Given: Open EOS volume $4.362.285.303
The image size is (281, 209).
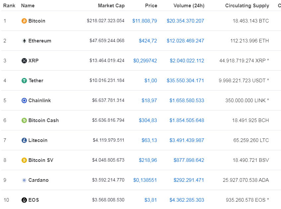Looking at the screenshot, I should 187,200.
